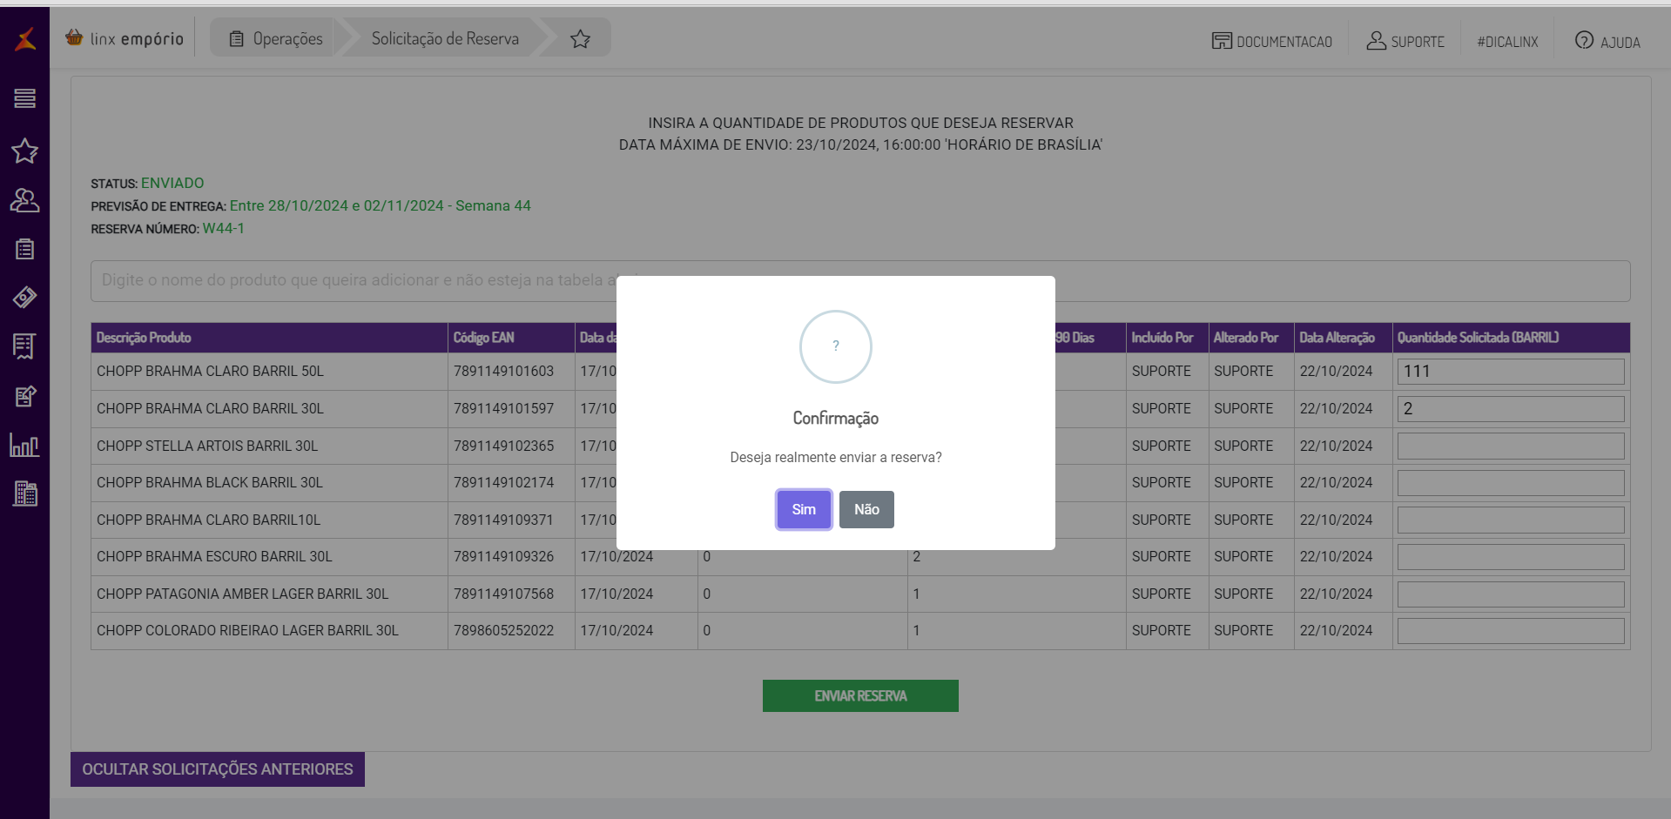Image resolution: width=1671 pixels, height=819 pixels.
Task: Focus the product name search field
Action: pyautogui.click(x=860, y=280)
